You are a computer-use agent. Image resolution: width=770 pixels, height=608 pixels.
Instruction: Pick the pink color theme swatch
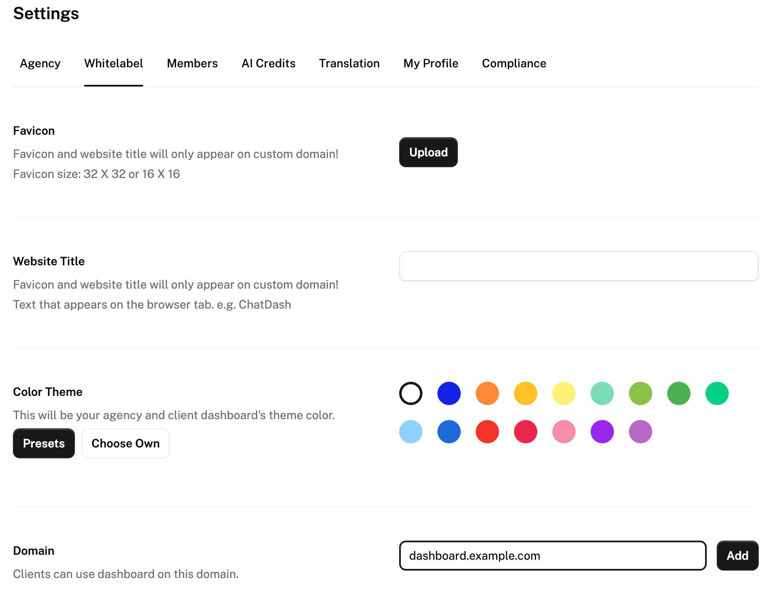[564, 432]
